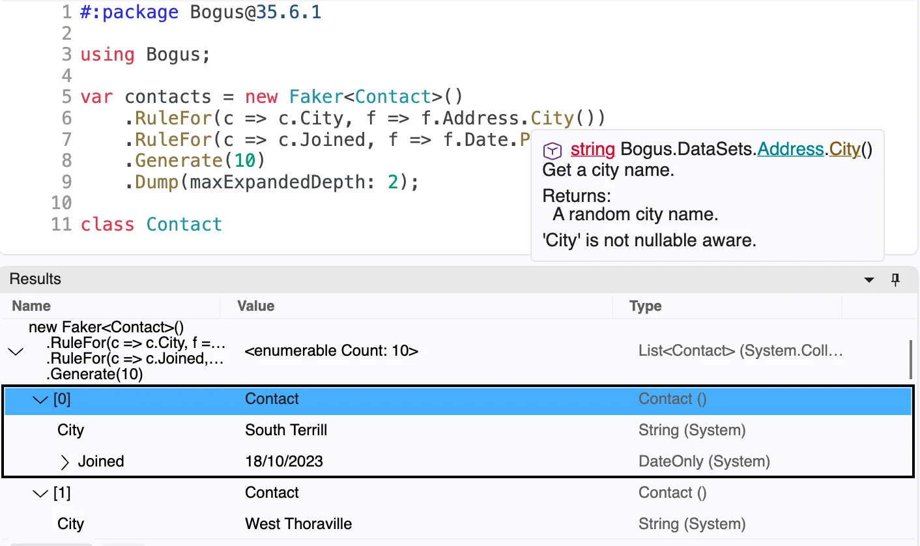This screenshot has height=546, width=920.
Task: Click the method cube icon in tooltip
Action: point(553,151)
